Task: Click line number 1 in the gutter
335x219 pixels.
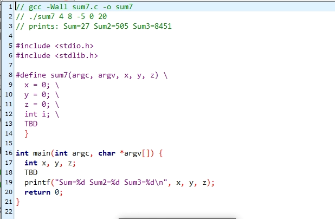Action: click(x=10, y=7)
